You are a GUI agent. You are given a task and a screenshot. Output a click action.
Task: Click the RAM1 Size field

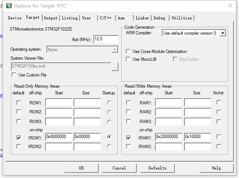(x=198, y=102)
